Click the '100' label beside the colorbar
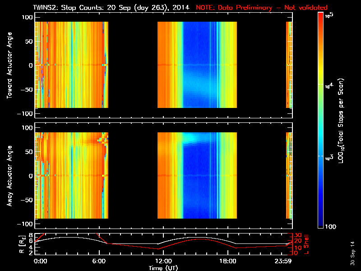The height and width of the screenshot is (271, 361). tap(330, 227)
